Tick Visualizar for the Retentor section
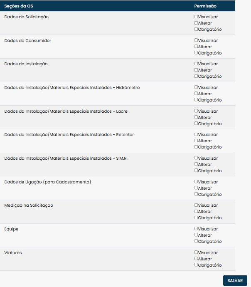 pos(196,135)
